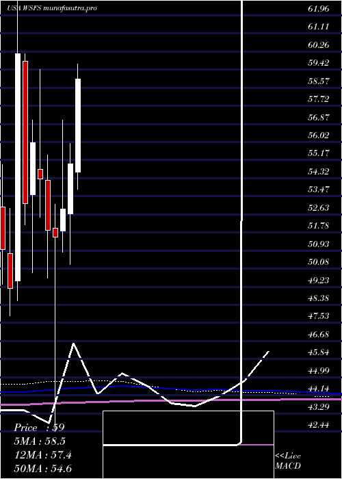Select the 60.26 price axis label
The image size is (342, 479).
pyautogui.click(x=319, y=45)
